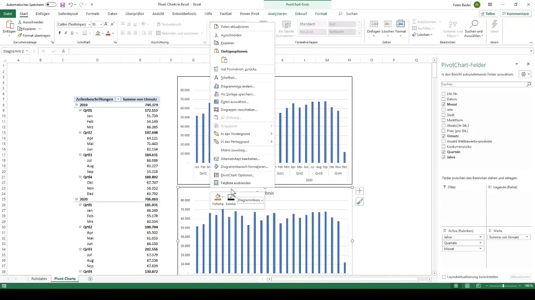Close the PivotChart-Felder pane
The width and height of the screenshot is (535, 300).
click(x=528, y=64)
